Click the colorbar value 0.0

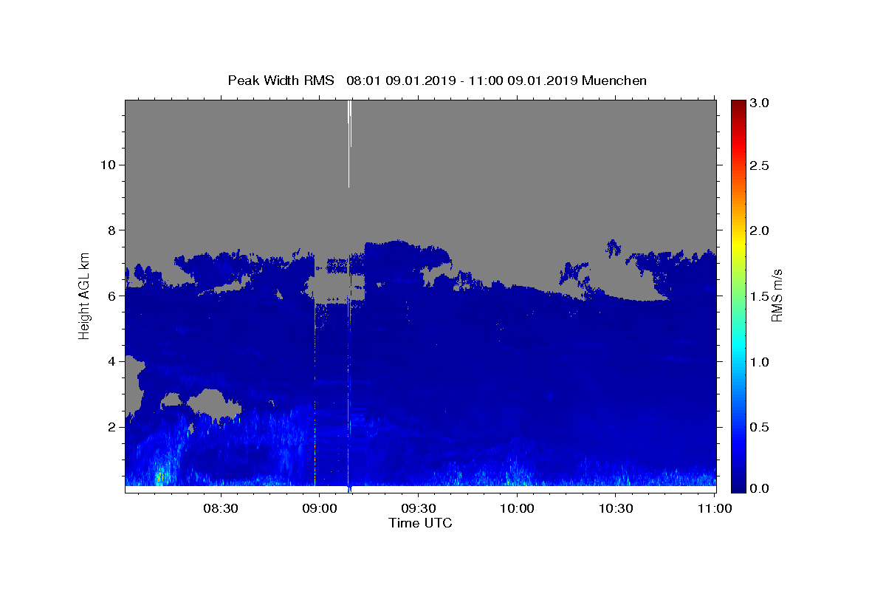[x=760, y=488]
